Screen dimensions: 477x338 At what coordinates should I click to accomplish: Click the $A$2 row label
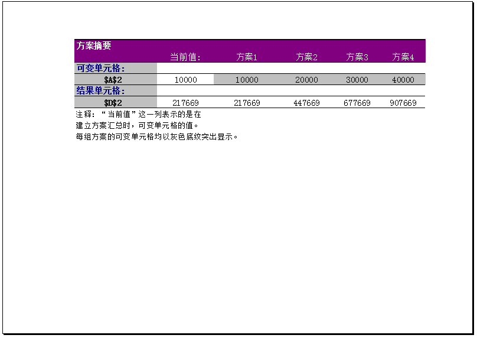click(113, 80)
